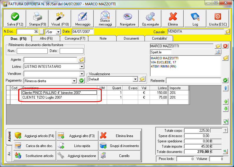Delete document with Elimina
The width and height of the screenshot is (234, 167).
point(173,18)
